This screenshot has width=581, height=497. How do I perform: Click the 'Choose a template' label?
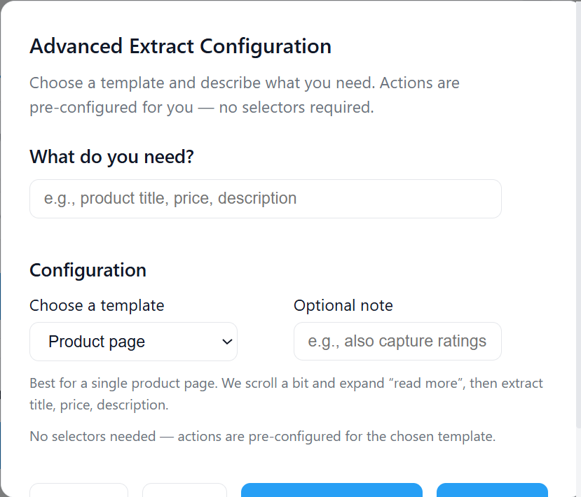click(x=97, y=306)
